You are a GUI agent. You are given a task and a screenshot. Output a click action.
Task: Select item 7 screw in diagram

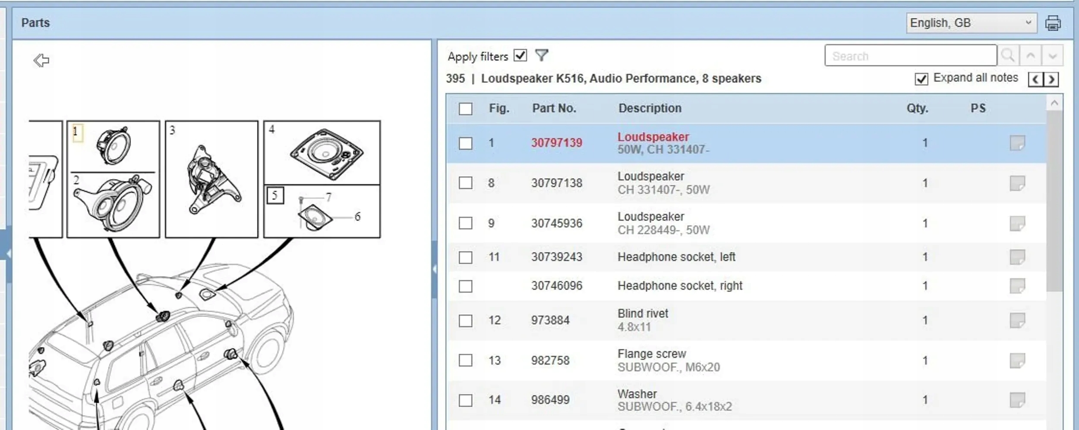click(x=301, y=200)
